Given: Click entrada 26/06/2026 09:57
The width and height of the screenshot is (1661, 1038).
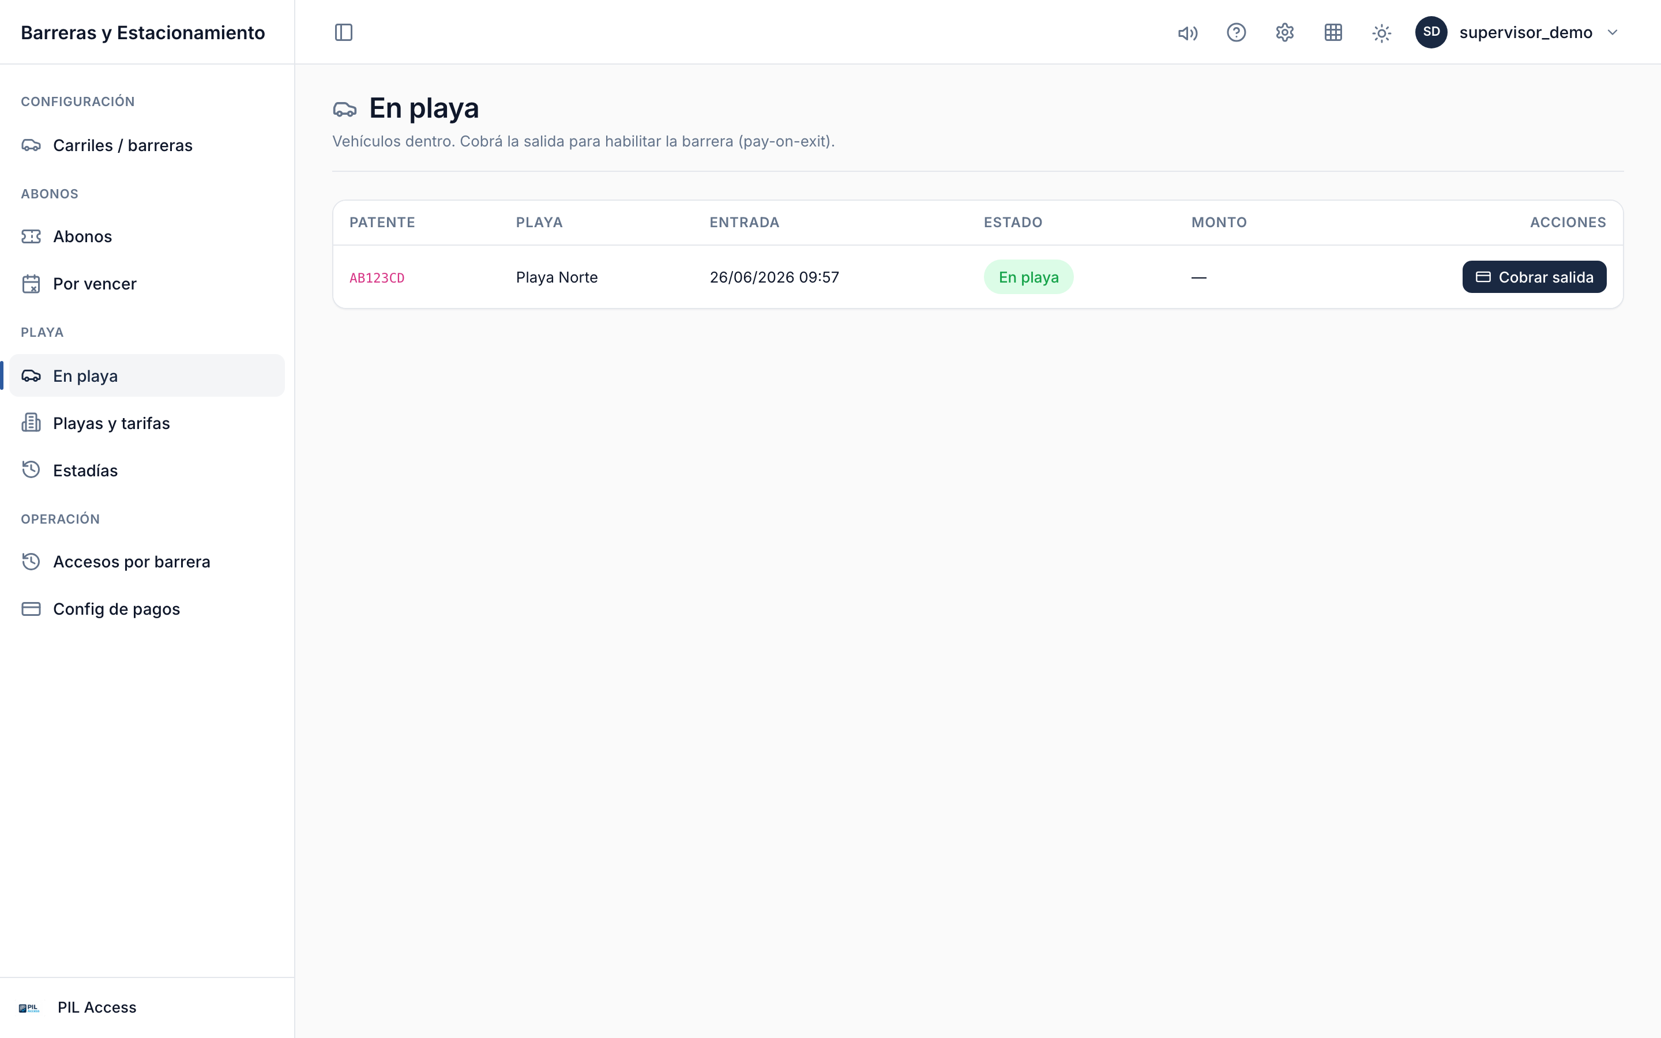Looking at the screenshot, I should click(774, 277).
